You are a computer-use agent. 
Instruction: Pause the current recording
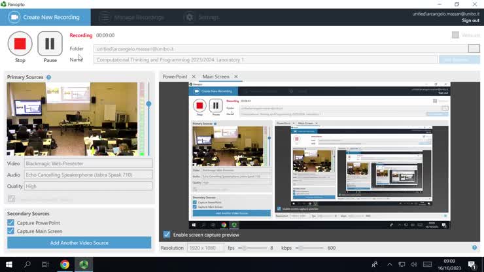point(50,44)
